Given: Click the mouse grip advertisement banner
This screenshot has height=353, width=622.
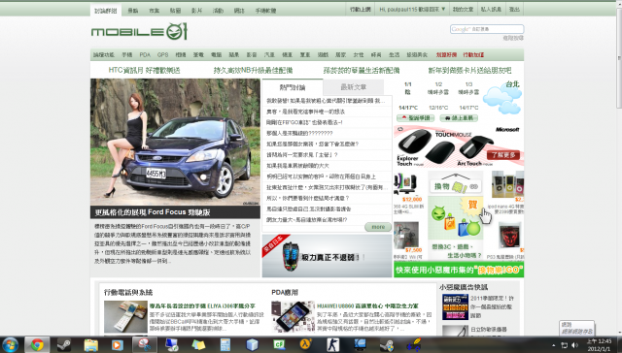Looking at the screenshot, I should click(327, 256).
